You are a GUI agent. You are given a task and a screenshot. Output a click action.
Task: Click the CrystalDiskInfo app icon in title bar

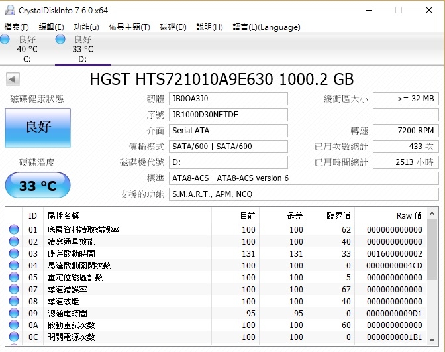point(10,10)
